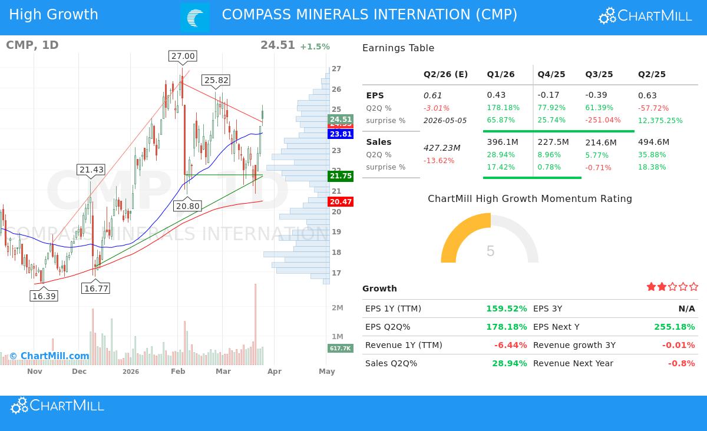Click the ChartMill gear logo in the top right

click(607, 16)
